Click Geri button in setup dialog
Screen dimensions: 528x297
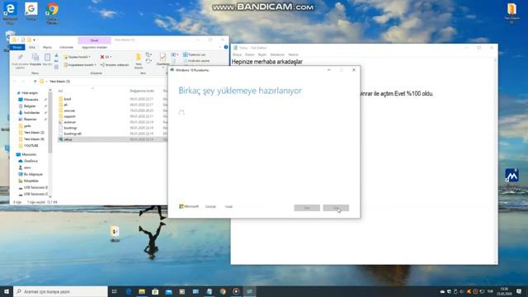point(307,208)
